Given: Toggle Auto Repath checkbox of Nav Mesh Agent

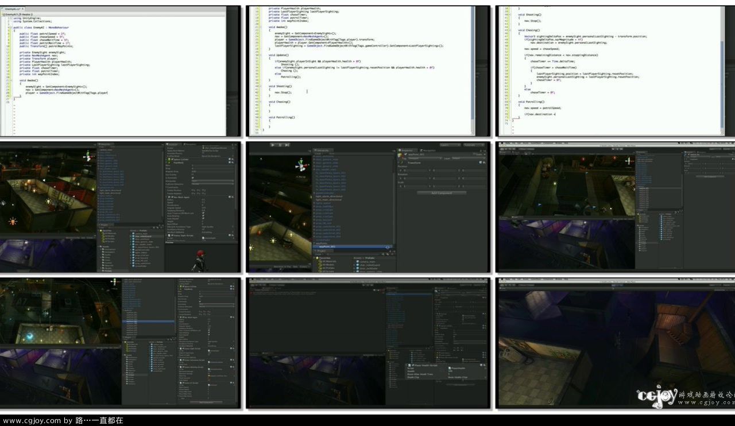Looking at the screenshot, I should pyautogui.click(x=203, y=218).
